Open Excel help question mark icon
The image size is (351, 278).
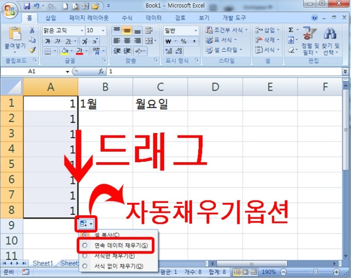coord(314,18)
